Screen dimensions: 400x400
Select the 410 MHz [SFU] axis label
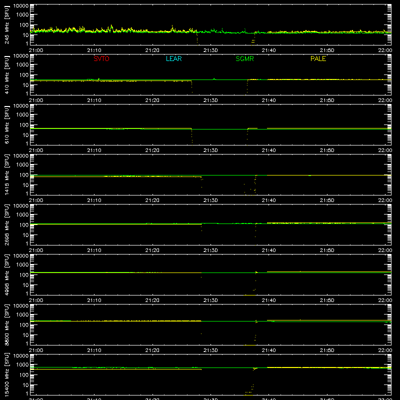[x=6, y=74]
